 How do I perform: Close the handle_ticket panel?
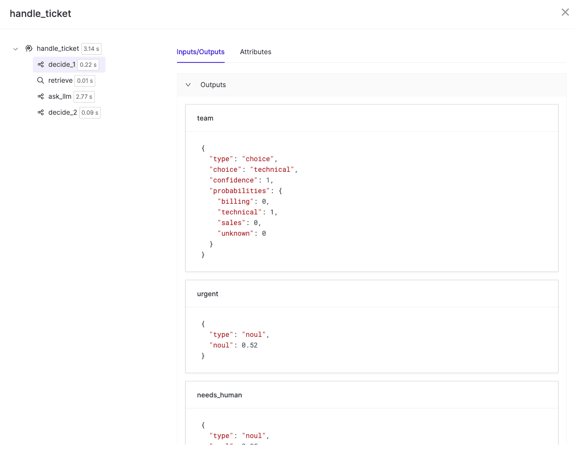565,13
